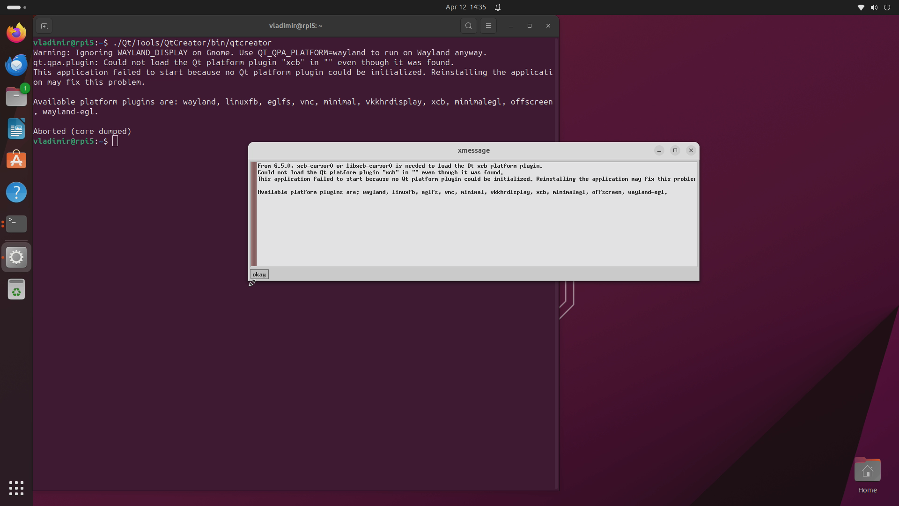Minimize the xmessage window
899x506 pixels.
point(659,150)
